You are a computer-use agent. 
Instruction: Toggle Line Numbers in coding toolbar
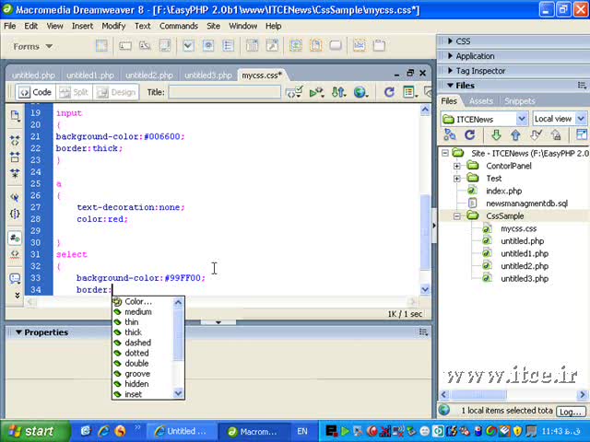pos(15,238)
